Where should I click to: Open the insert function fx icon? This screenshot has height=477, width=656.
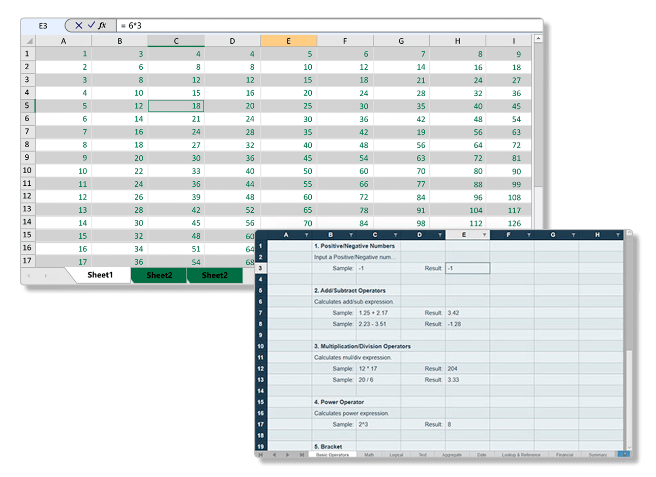[x=102, y=25]
